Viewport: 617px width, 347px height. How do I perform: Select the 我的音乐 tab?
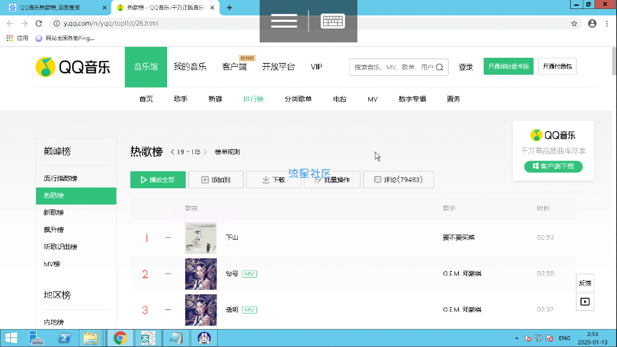pyautogui.click(x=190, y=67)
